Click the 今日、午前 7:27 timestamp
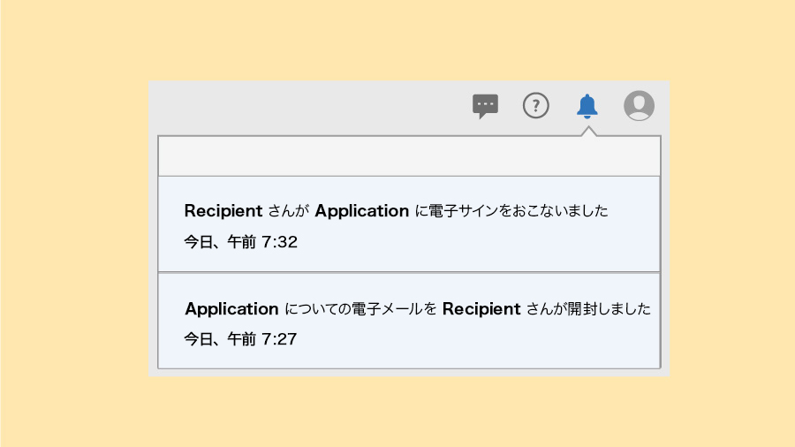The width and height of the screenshot is (795, 447). pos(240,338)
